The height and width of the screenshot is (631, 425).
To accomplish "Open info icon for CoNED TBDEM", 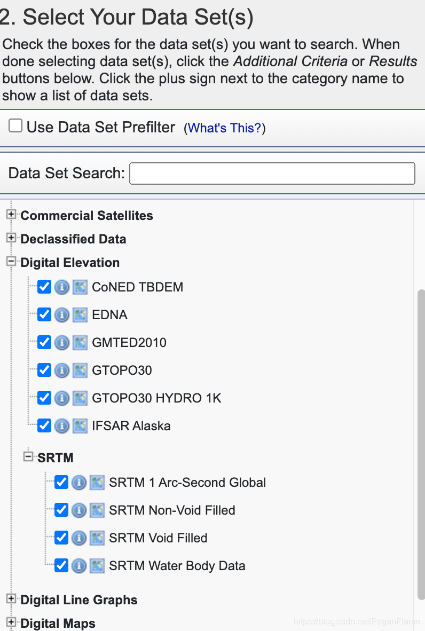I will (62, 287).
